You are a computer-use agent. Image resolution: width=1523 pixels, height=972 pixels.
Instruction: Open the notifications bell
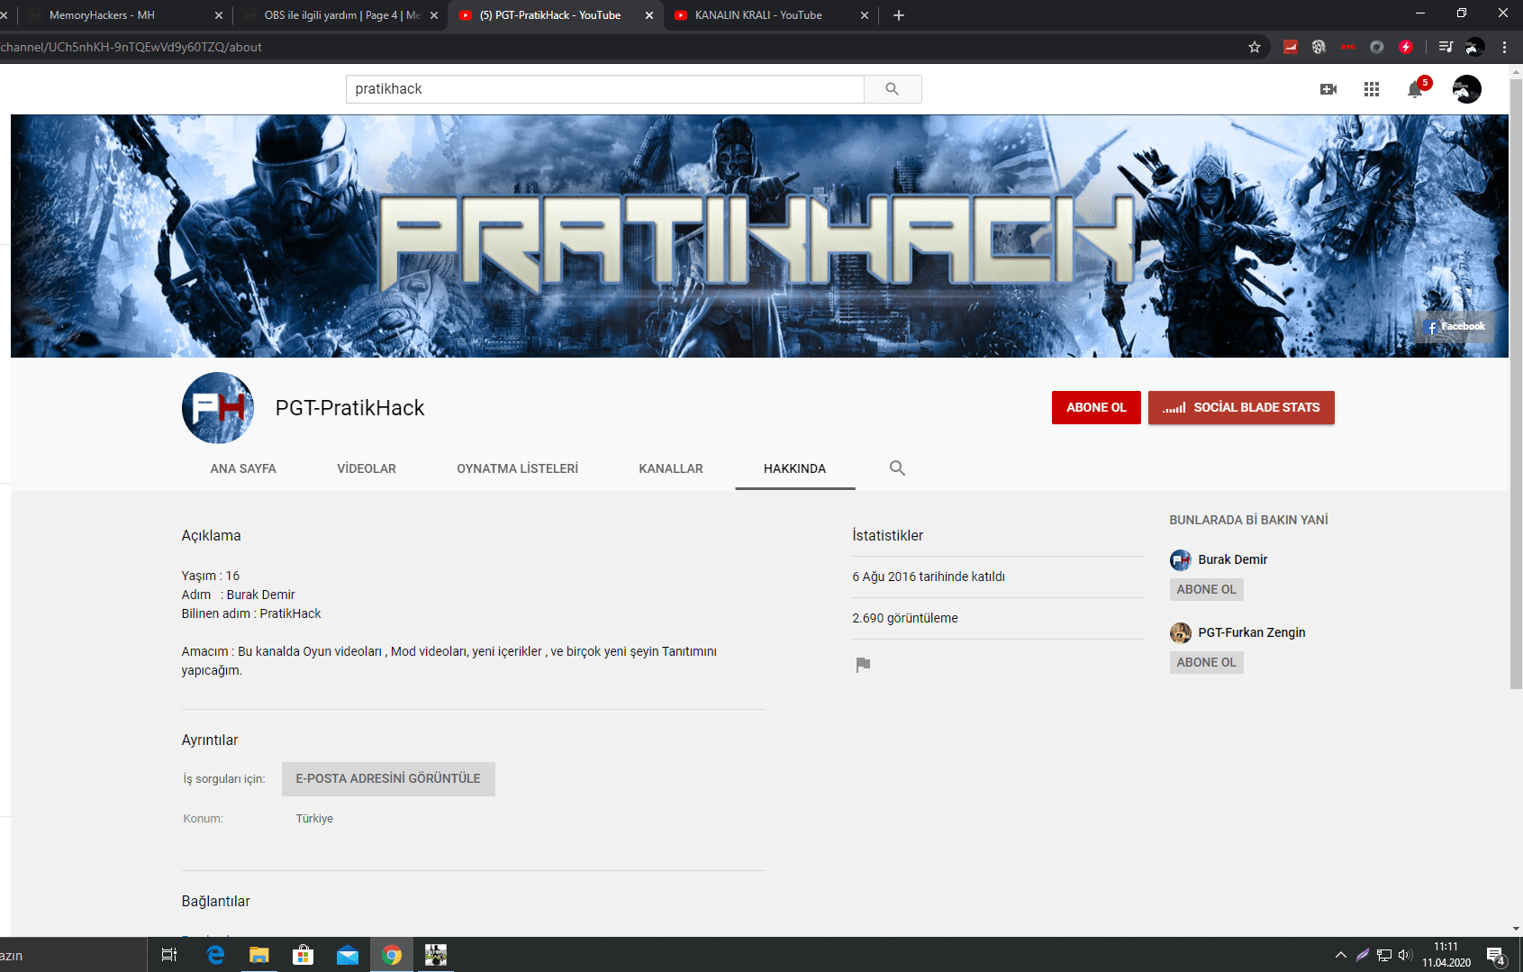1415,89
